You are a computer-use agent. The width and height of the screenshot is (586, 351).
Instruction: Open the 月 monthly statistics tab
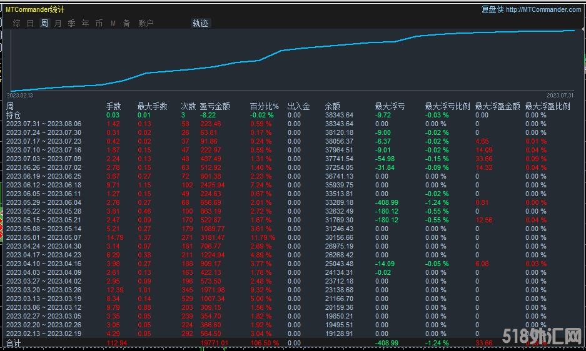[x=58, y=23]
